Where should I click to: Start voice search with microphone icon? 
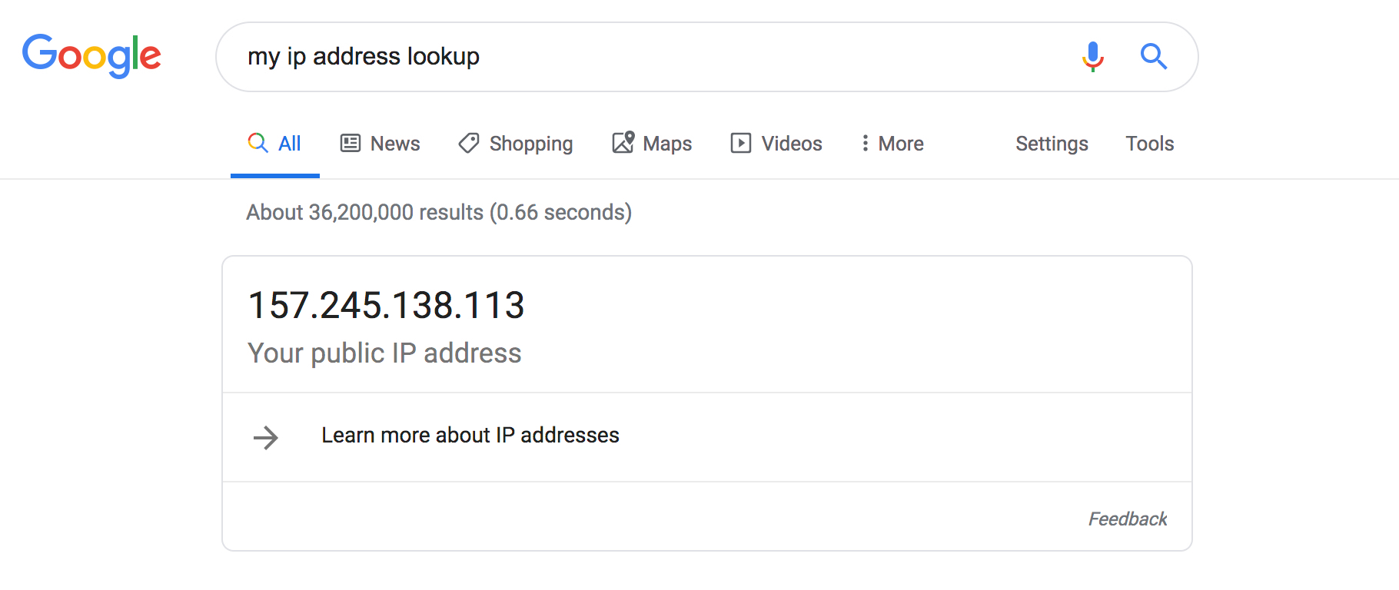point(1092,56)
